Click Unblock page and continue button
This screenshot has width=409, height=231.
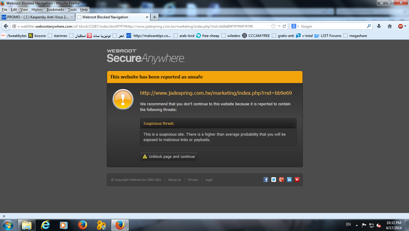click(x=169, y=156)
